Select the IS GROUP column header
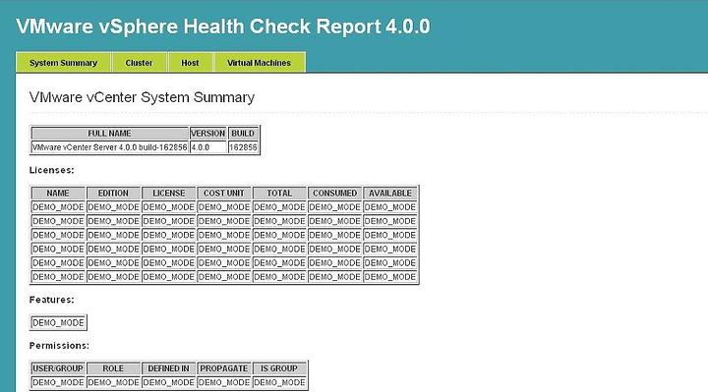Viewport: 708px width, 392px height. 279,368
